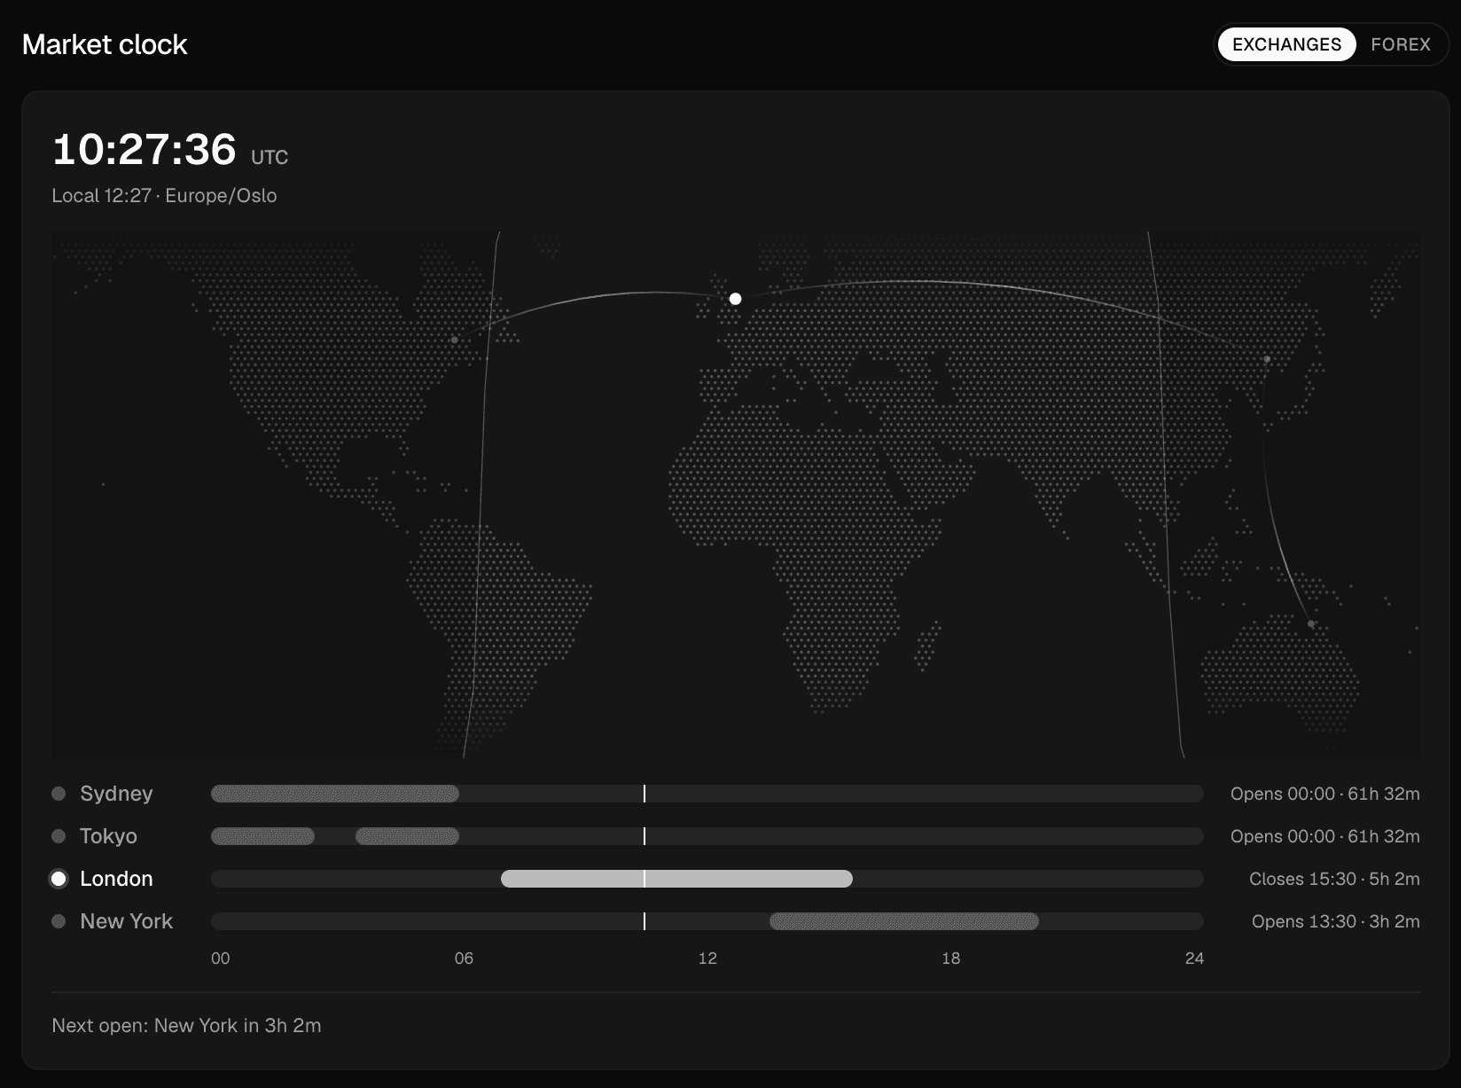1461x1088 pixels.
Task: Click the 24 hour axis label
Action: tap(1194, 959)
